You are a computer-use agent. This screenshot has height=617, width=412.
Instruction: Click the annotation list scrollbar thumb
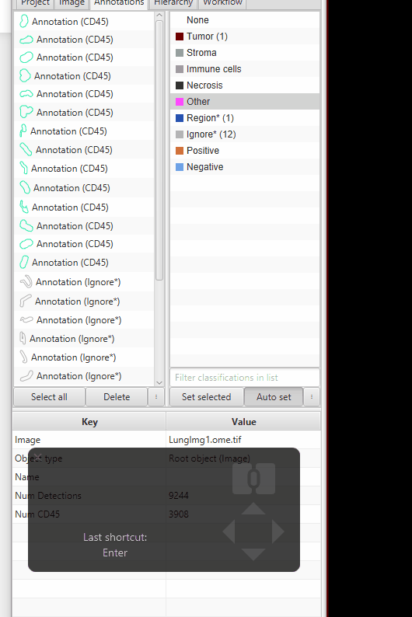pos(159,150)
